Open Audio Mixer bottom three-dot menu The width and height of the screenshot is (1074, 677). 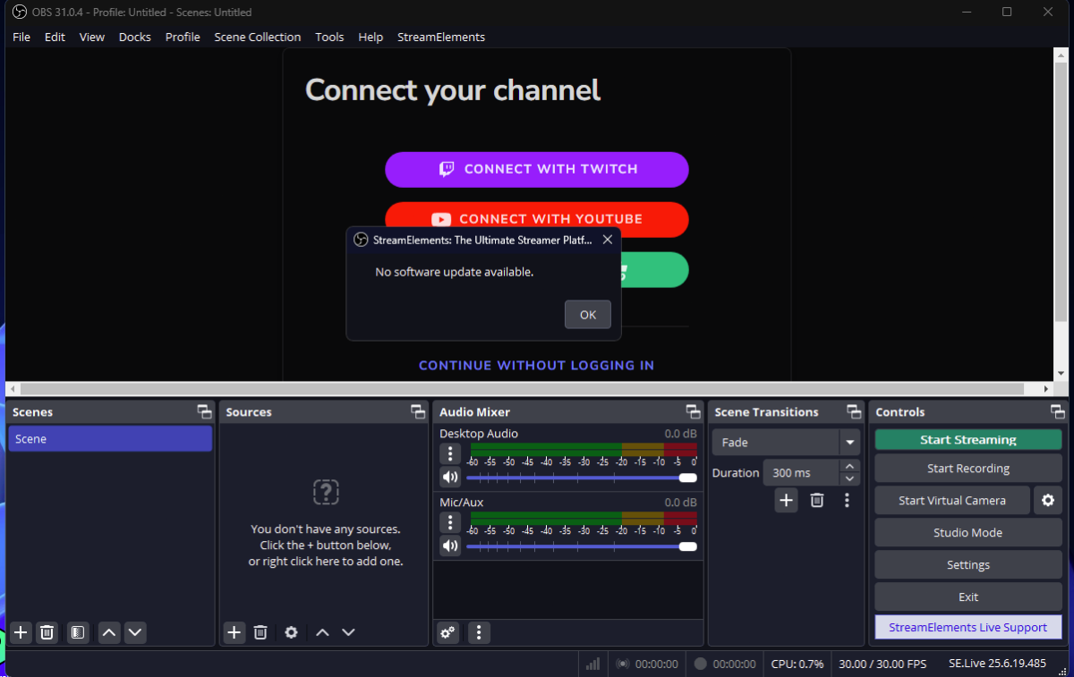click(479, 632)
